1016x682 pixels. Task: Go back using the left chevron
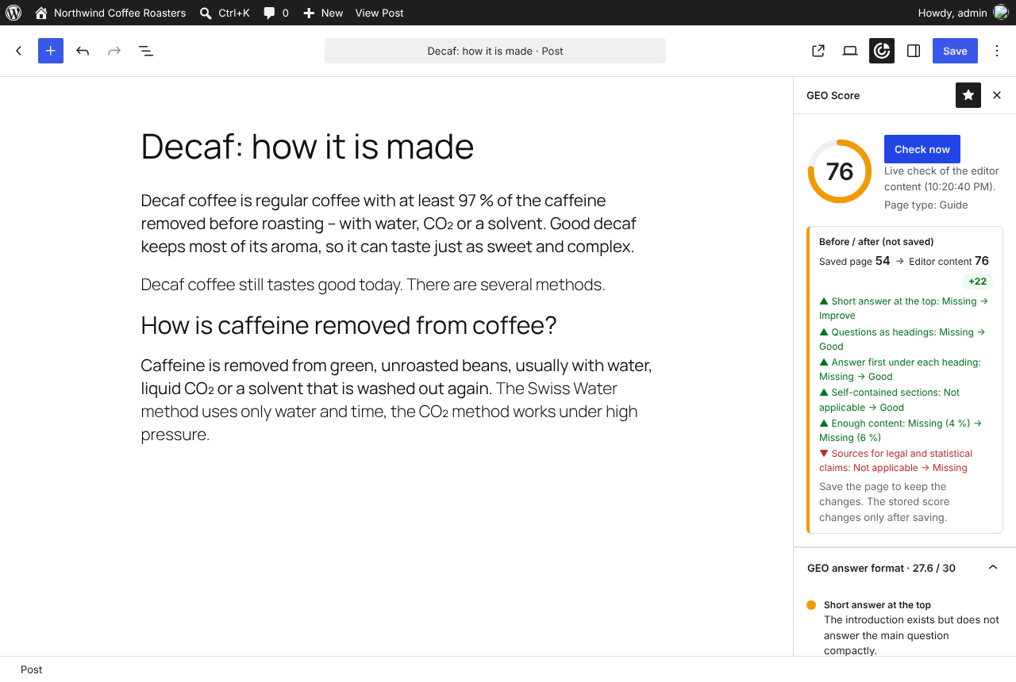[x=19, y=51]
